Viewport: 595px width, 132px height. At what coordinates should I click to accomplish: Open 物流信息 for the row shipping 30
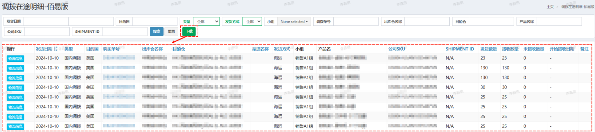15,88
